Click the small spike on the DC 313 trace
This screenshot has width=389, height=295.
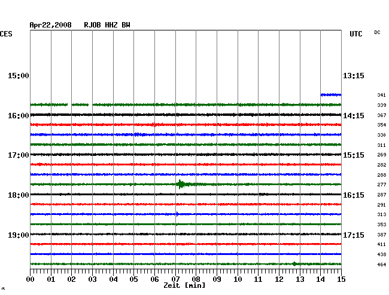tap(177, 214)
